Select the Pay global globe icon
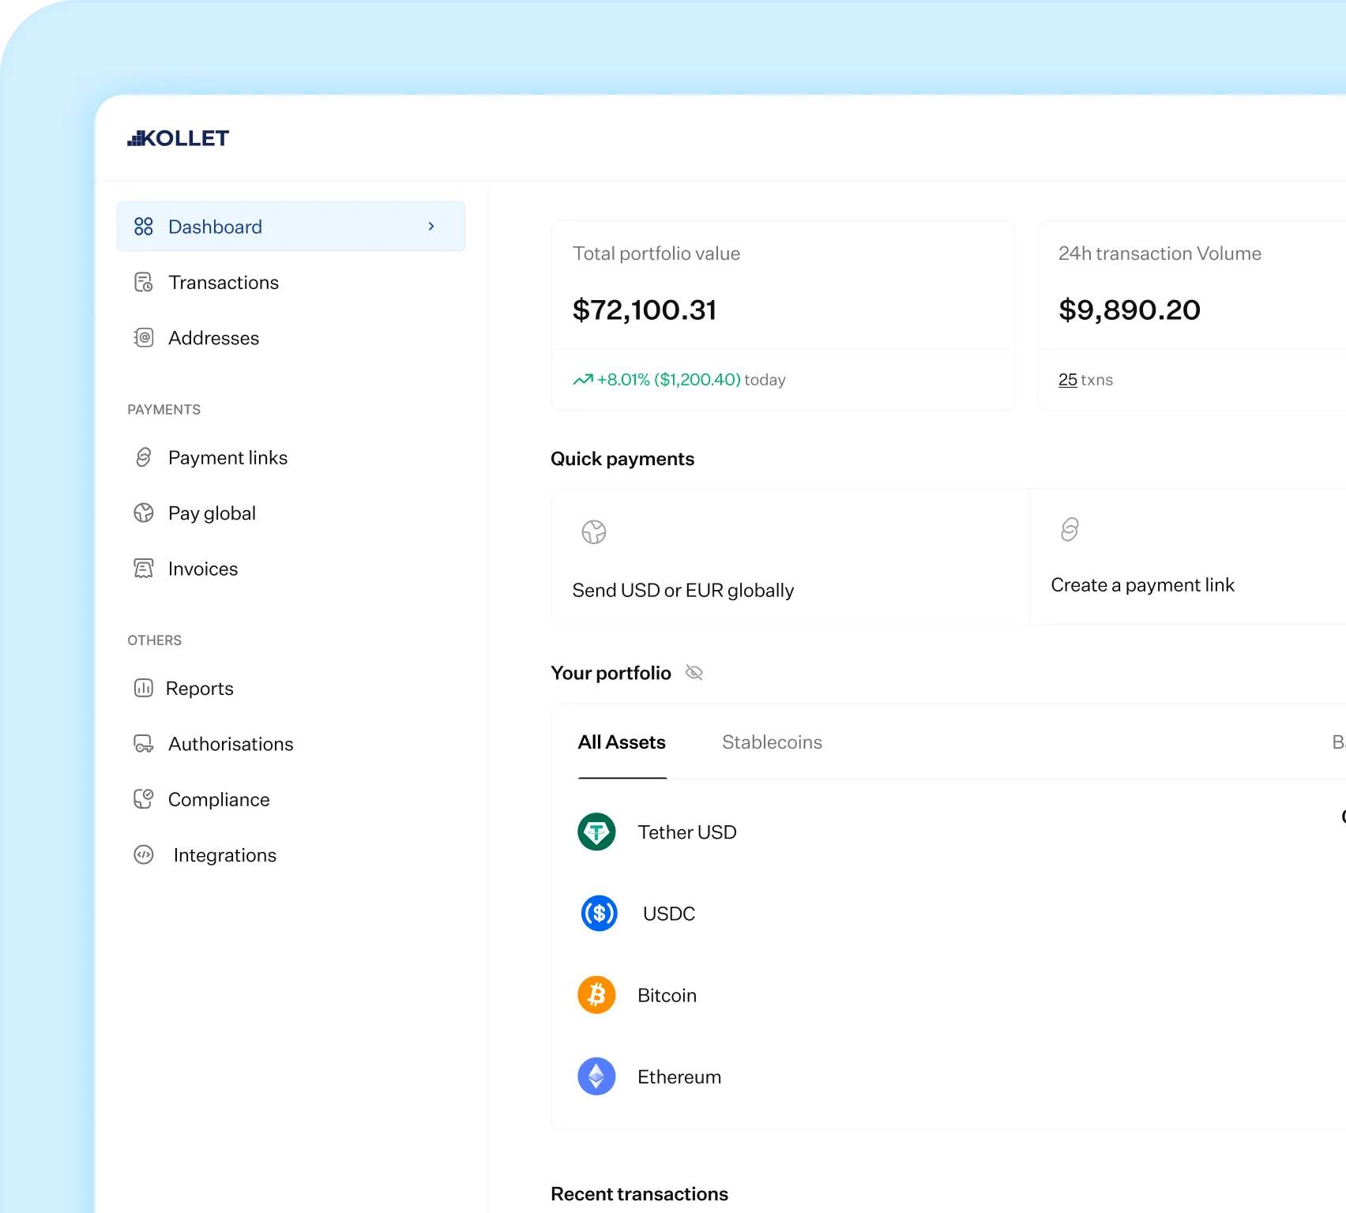 coord(143,513)
